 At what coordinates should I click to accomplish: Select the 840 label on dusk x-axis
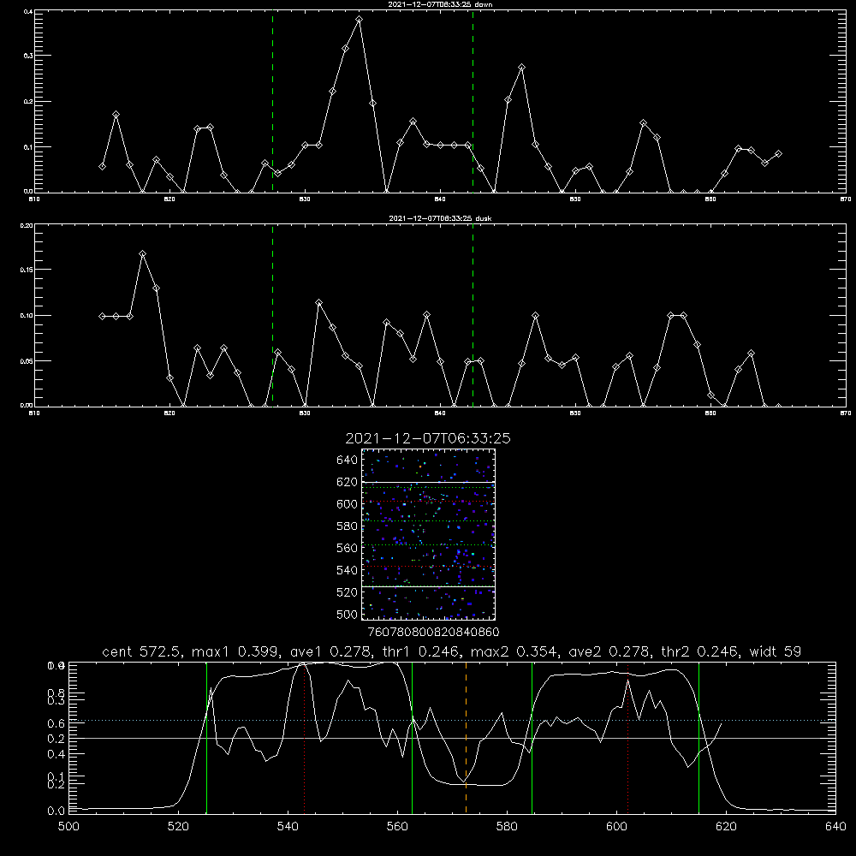(x=440, y=413)
